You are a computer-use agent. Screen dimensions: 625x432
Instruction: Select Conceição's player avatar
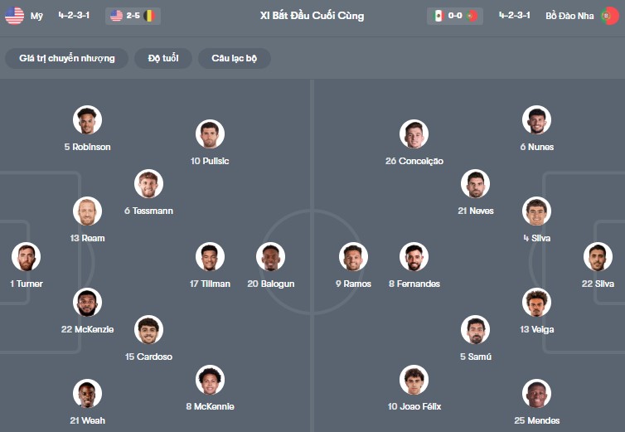pos(414,134)
